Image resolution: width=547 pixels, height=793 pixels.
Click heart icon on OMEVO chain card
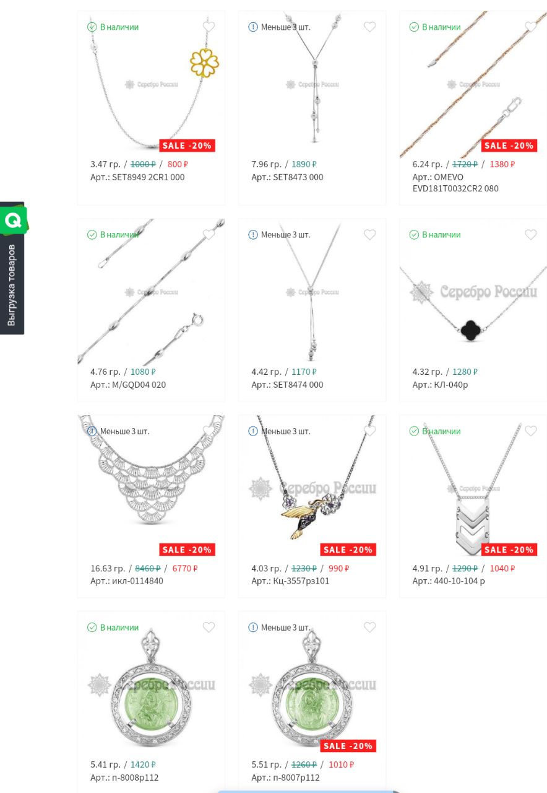(530, 27)
